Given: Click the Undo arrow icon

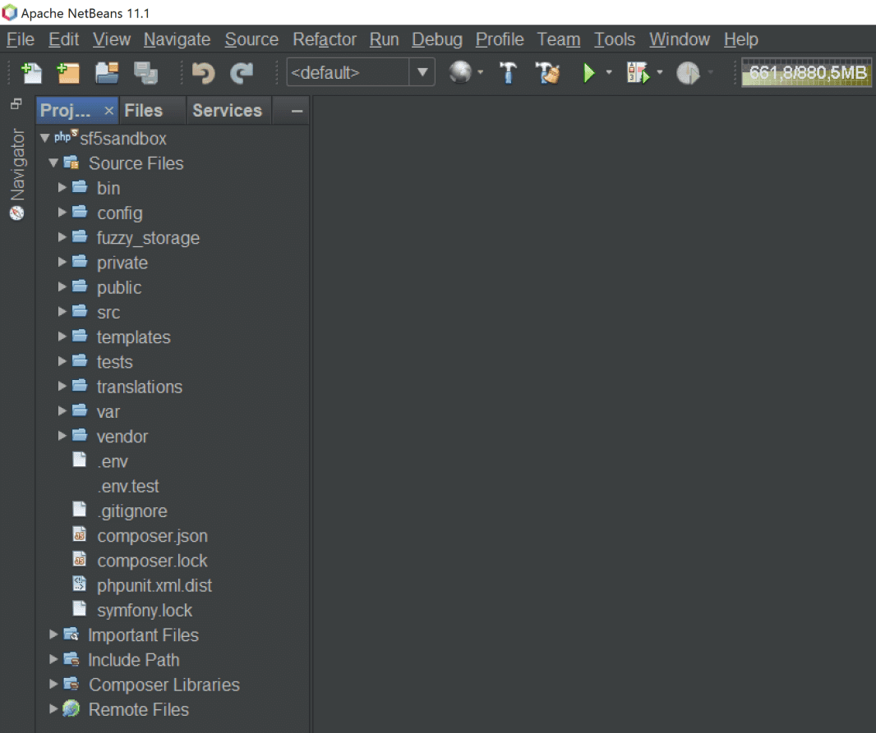Looking at the screenshot, I should coord(203,72).
